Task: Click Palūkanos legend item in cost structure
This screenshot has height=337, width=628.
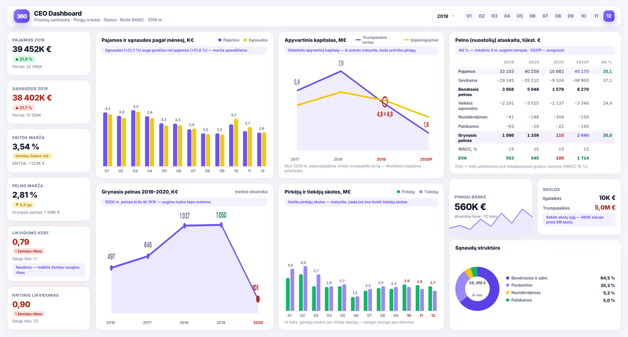Action: (x=519, y=300)
